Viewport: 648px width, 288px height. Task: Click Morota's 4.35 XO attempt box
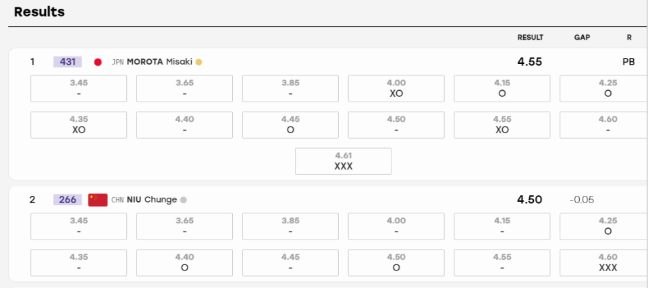(x=78, y=125)
